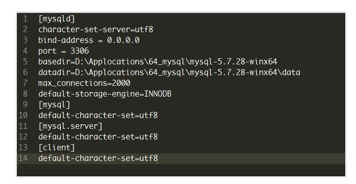Click line number 1 in gutter
The image size is (356, 184).
25,19
